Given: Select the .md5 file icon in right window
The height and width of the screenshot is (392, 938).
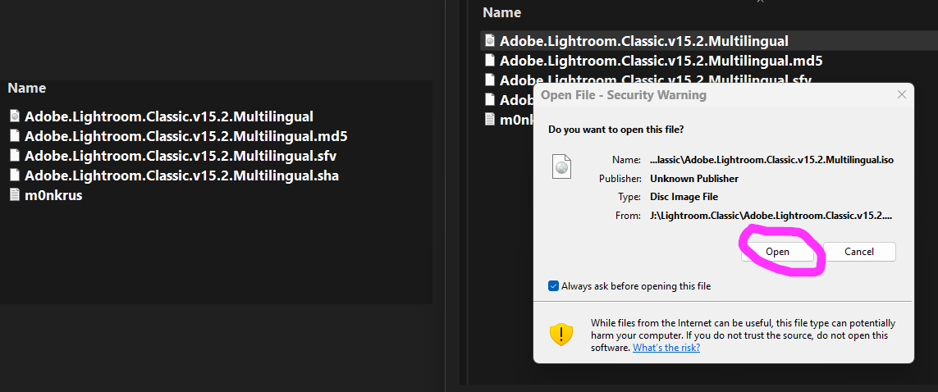Looking at the screenshot, I should pyautogui.click(x=490, y=61).
